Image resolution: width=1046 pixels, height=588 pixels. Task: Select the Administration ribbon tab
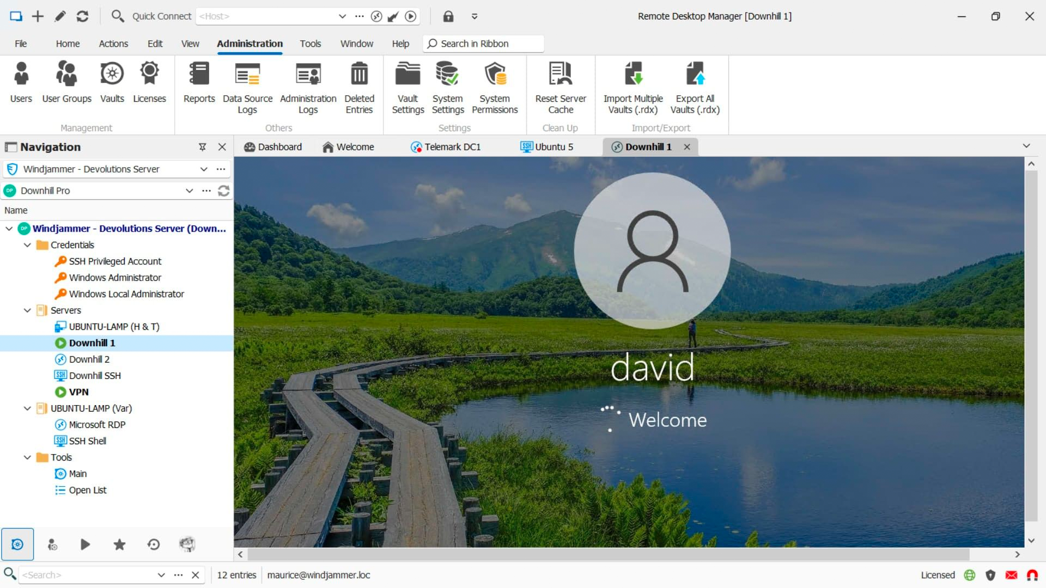[x=250, y=44]
